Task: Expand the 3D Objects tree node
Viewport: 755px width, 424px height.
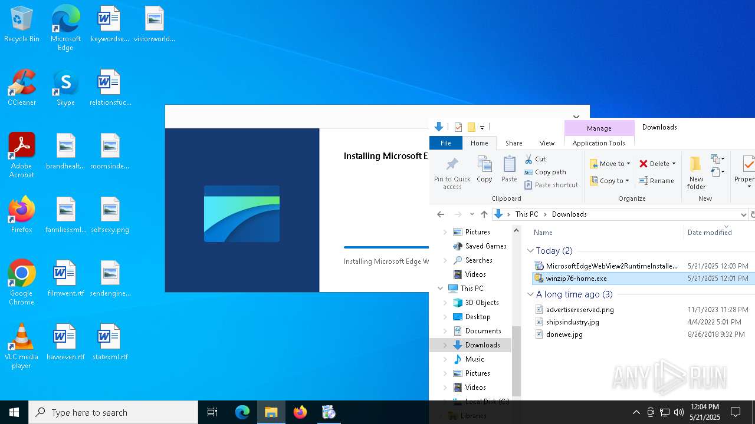Action: pyautogui.click(x=445, y=303)
